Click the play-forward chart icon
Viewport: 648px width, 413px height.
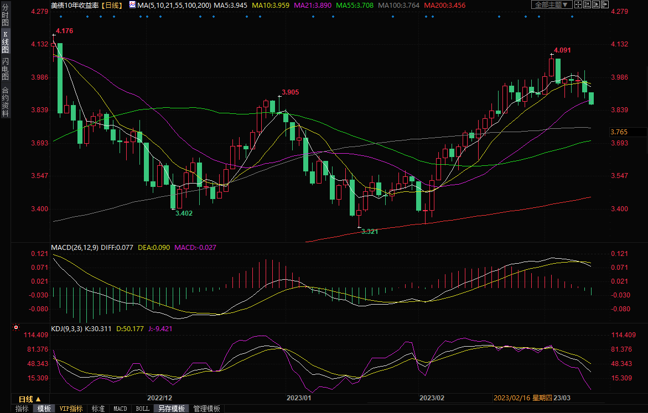[x=595, y=5]
